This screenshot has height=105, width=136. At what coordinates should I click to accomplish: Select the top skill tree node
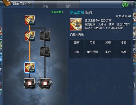click(x=30, y=20)
